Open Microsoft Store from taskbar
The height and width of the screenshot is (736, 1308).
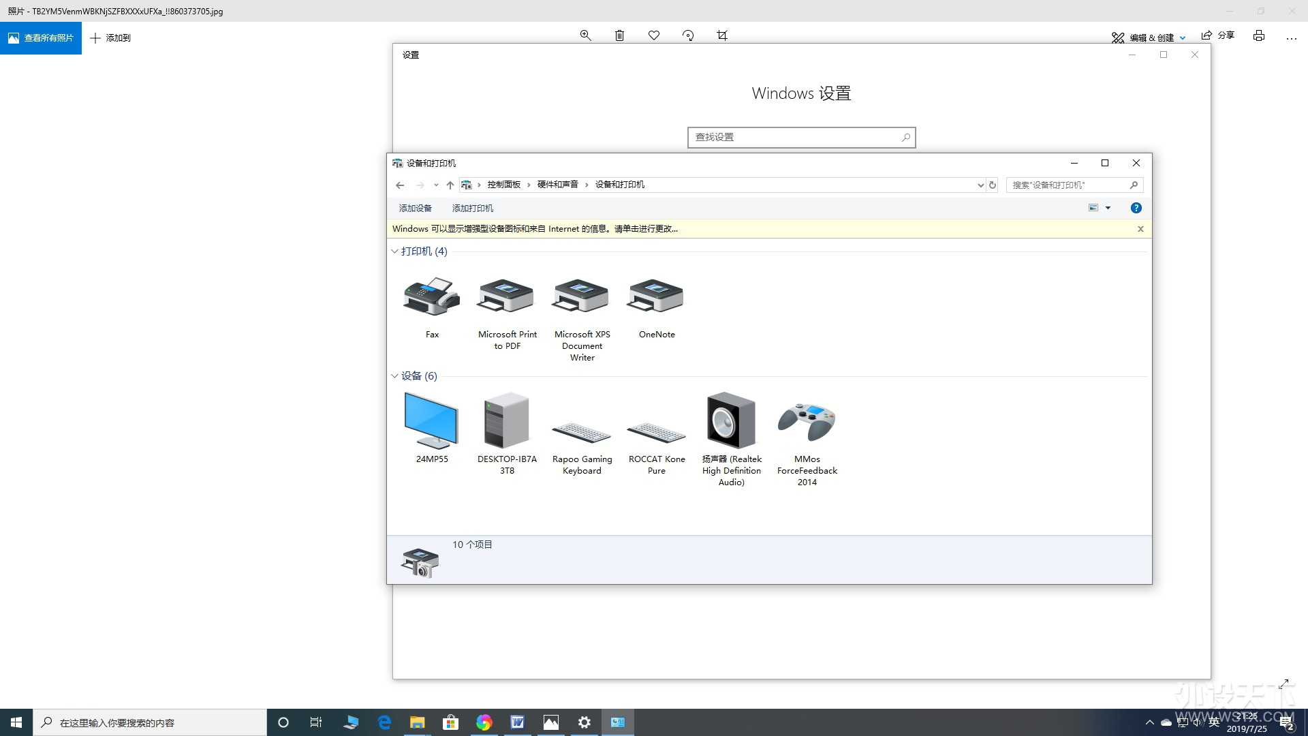[x=450, y=722]
